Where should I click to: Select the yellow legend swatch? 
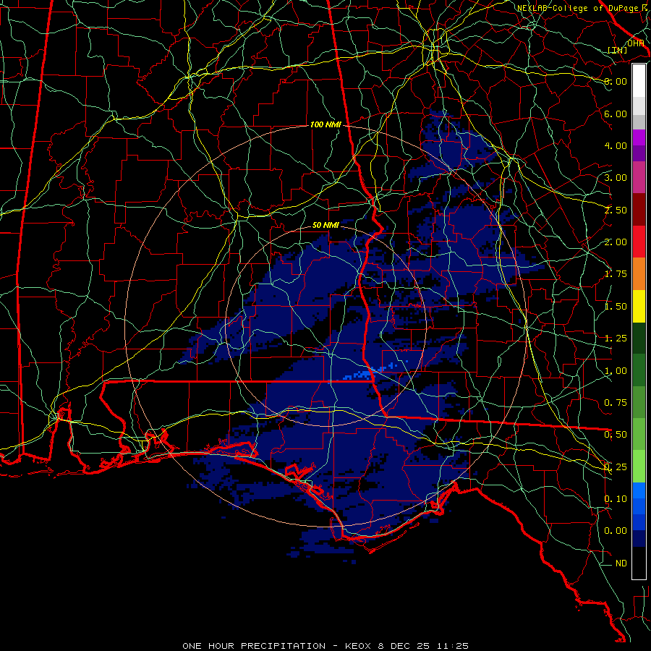pos(639,307)
